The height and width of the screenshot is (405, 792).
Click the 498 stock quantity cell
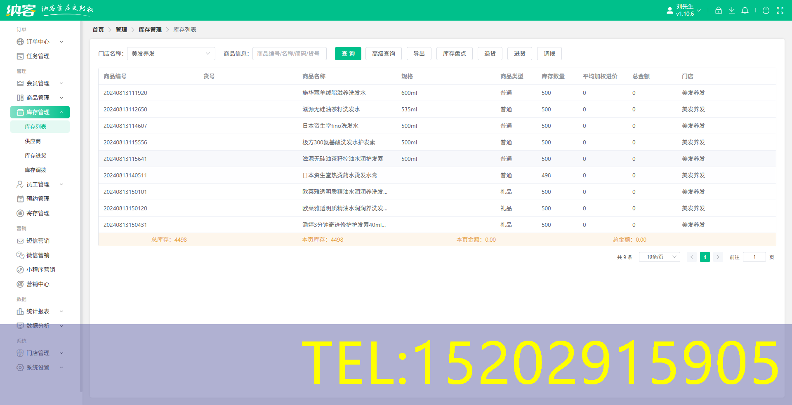click(546, 175)
